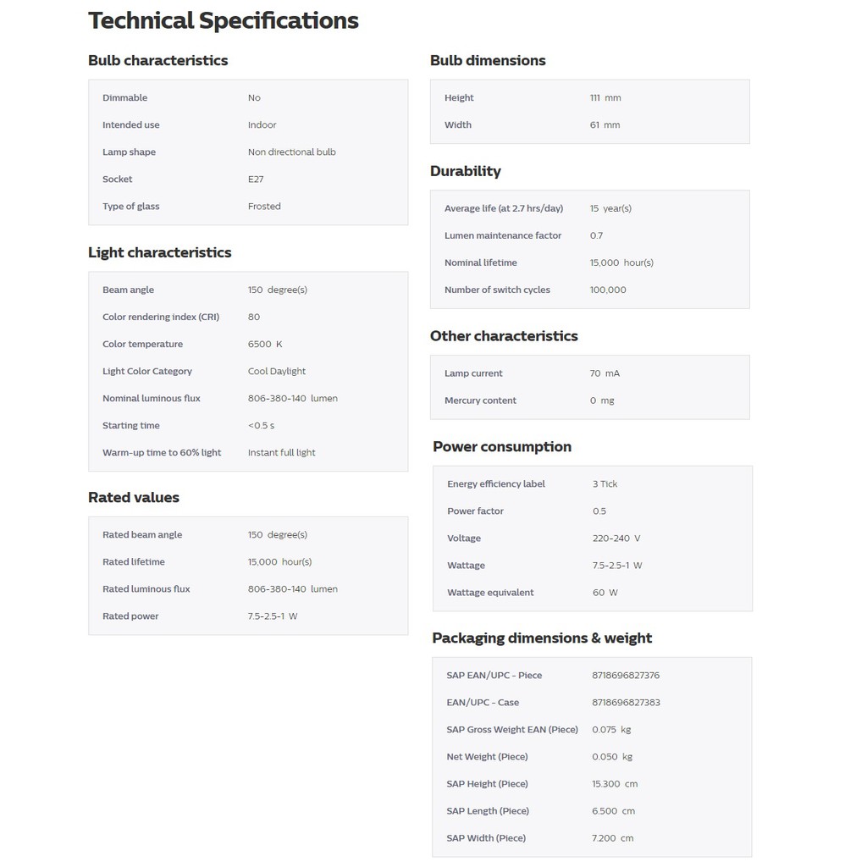The image size is (867, 867).
Task: Select the Rated lifetime label
Action: click(x=134, y=562)
